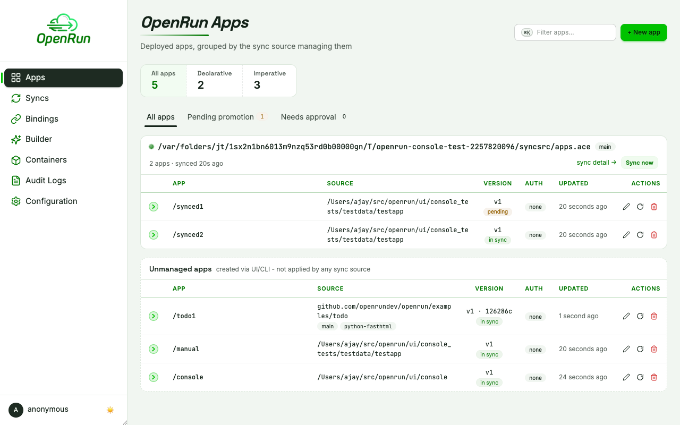The height and width of the screenshot is (425, 680).
Task: Edit the /console app with pencil icon
Action: pos(626,377)
